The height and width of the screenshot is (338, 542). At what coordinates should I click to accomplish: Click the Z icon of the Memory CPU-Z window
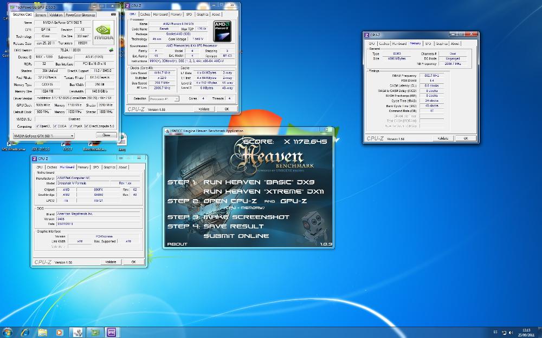(367, 35)
